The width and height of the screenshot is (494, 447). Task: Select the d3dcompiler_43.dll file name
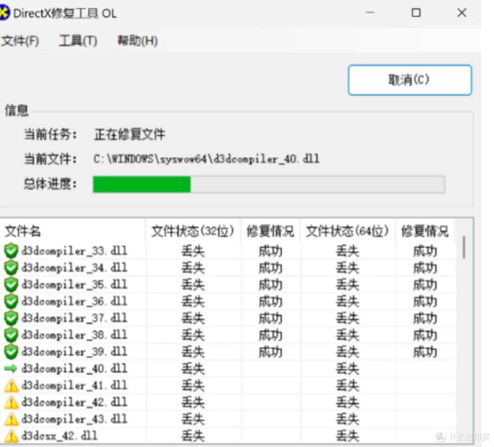pos(75,419)
